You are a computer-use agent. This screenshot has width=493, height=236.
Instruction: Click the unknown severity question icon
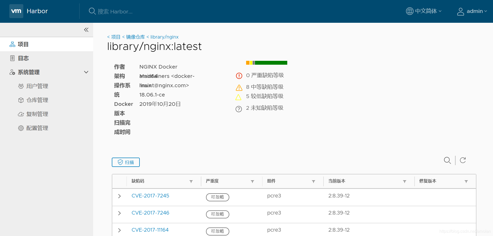239,109
